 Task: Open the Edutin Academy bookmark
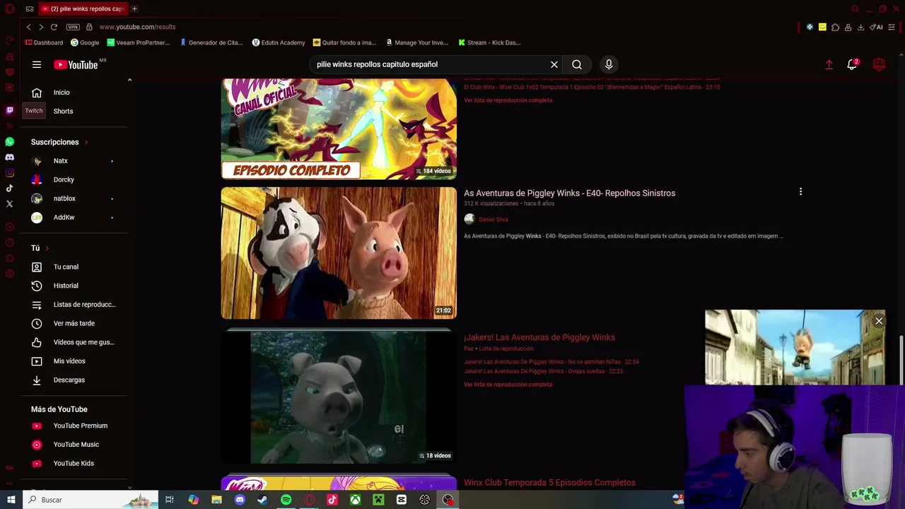tap(279, 42)
